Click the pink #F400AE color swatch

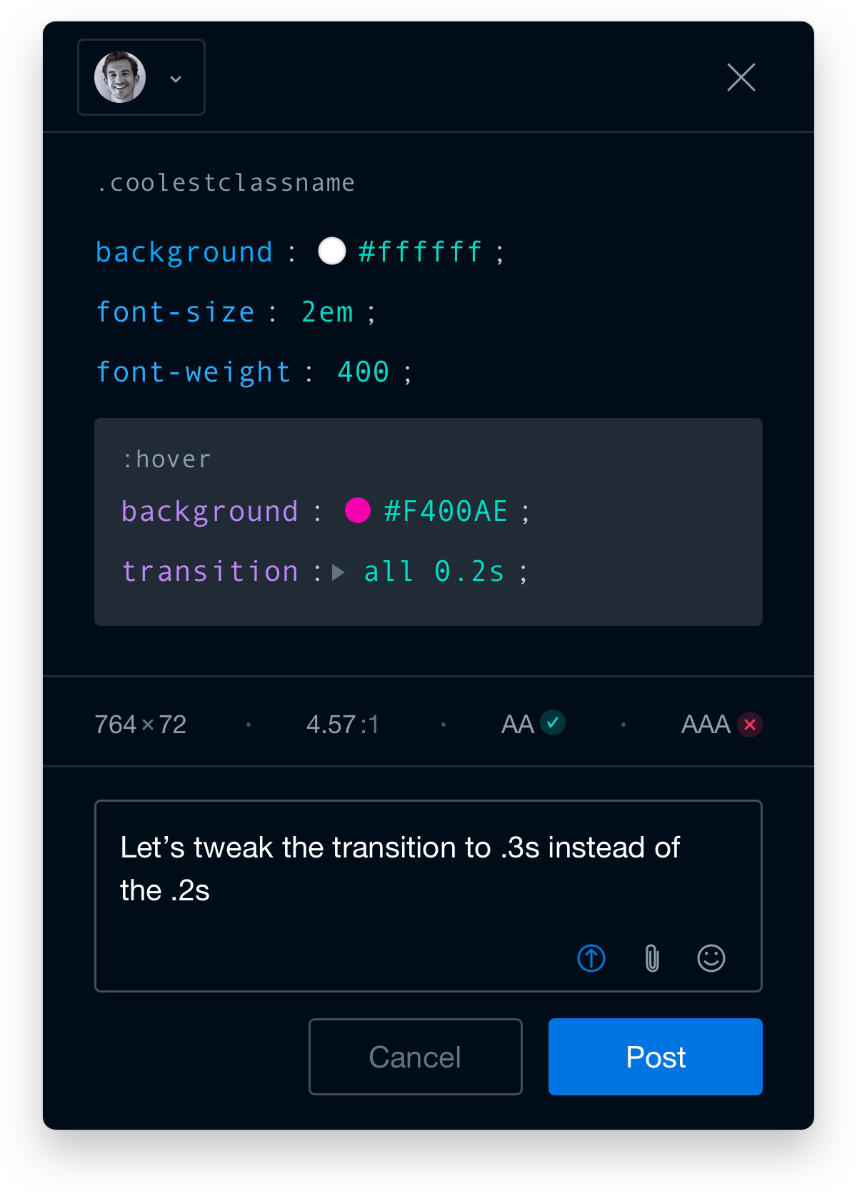pos(358,510)
